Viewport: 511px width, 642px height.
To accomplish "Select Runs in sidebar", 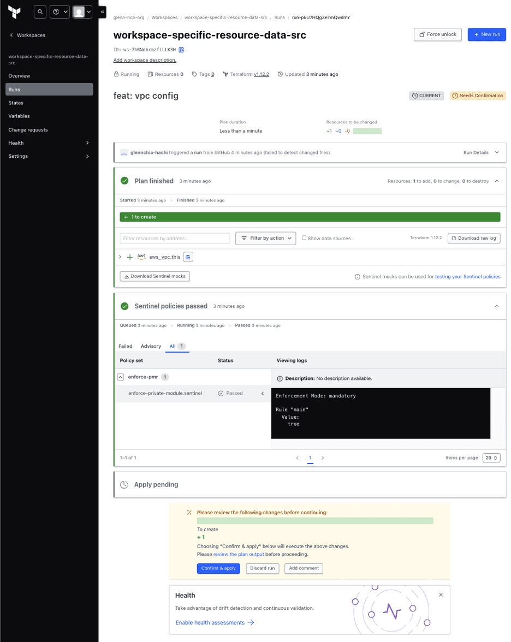I will pos(49,90).
